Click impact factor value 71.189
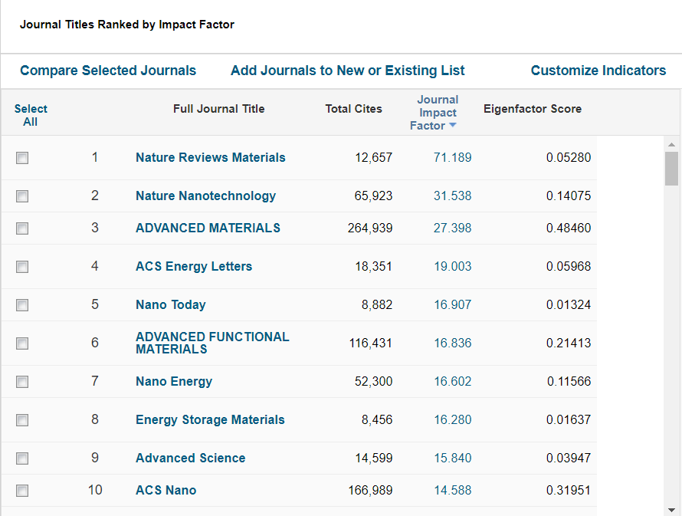The width and height of the screenshot is (682, 516). tap(452, 157)
